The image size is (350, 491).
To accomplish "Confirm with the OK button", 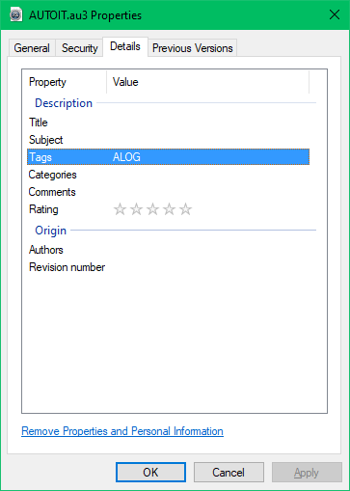I will [150, 473].
